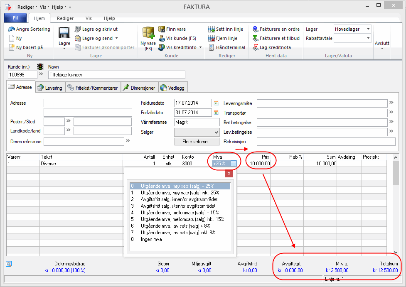Click the Ny vare (F3) icon
Screen dimensions: 406x287
click(x=148, y=33)
